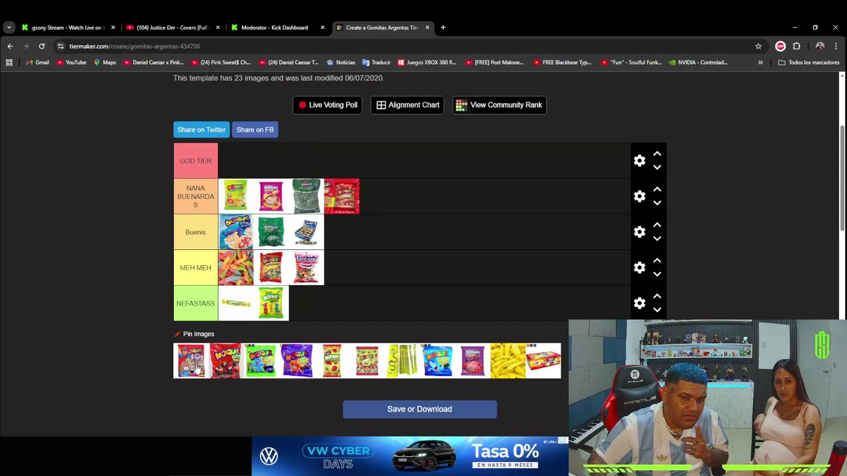This screenshot has width=847, height=476.
Task: Open settings gear for GOD TIER row
Action: point(639,161)
